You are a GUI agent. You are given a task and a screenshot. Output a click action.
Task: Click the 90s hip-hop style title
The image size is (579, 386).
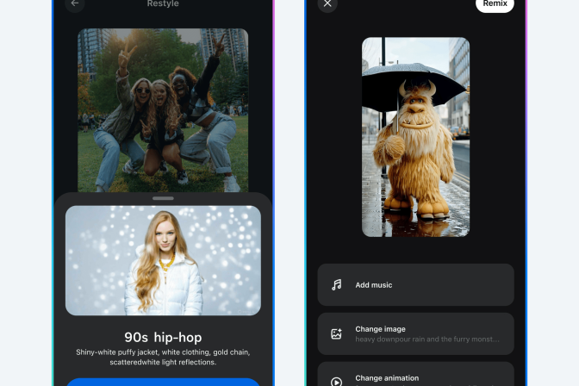pos(163,337)
